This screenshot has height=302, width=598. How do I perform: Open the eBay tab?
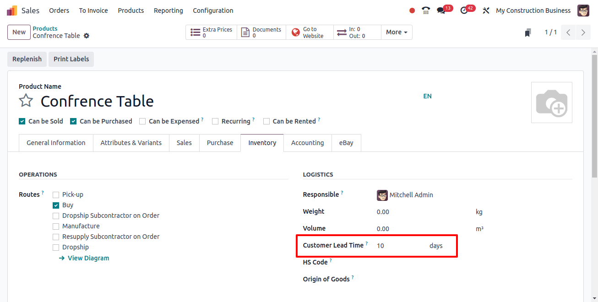(346, 143)
